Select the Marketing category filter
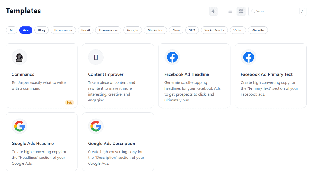 [155, 30]
